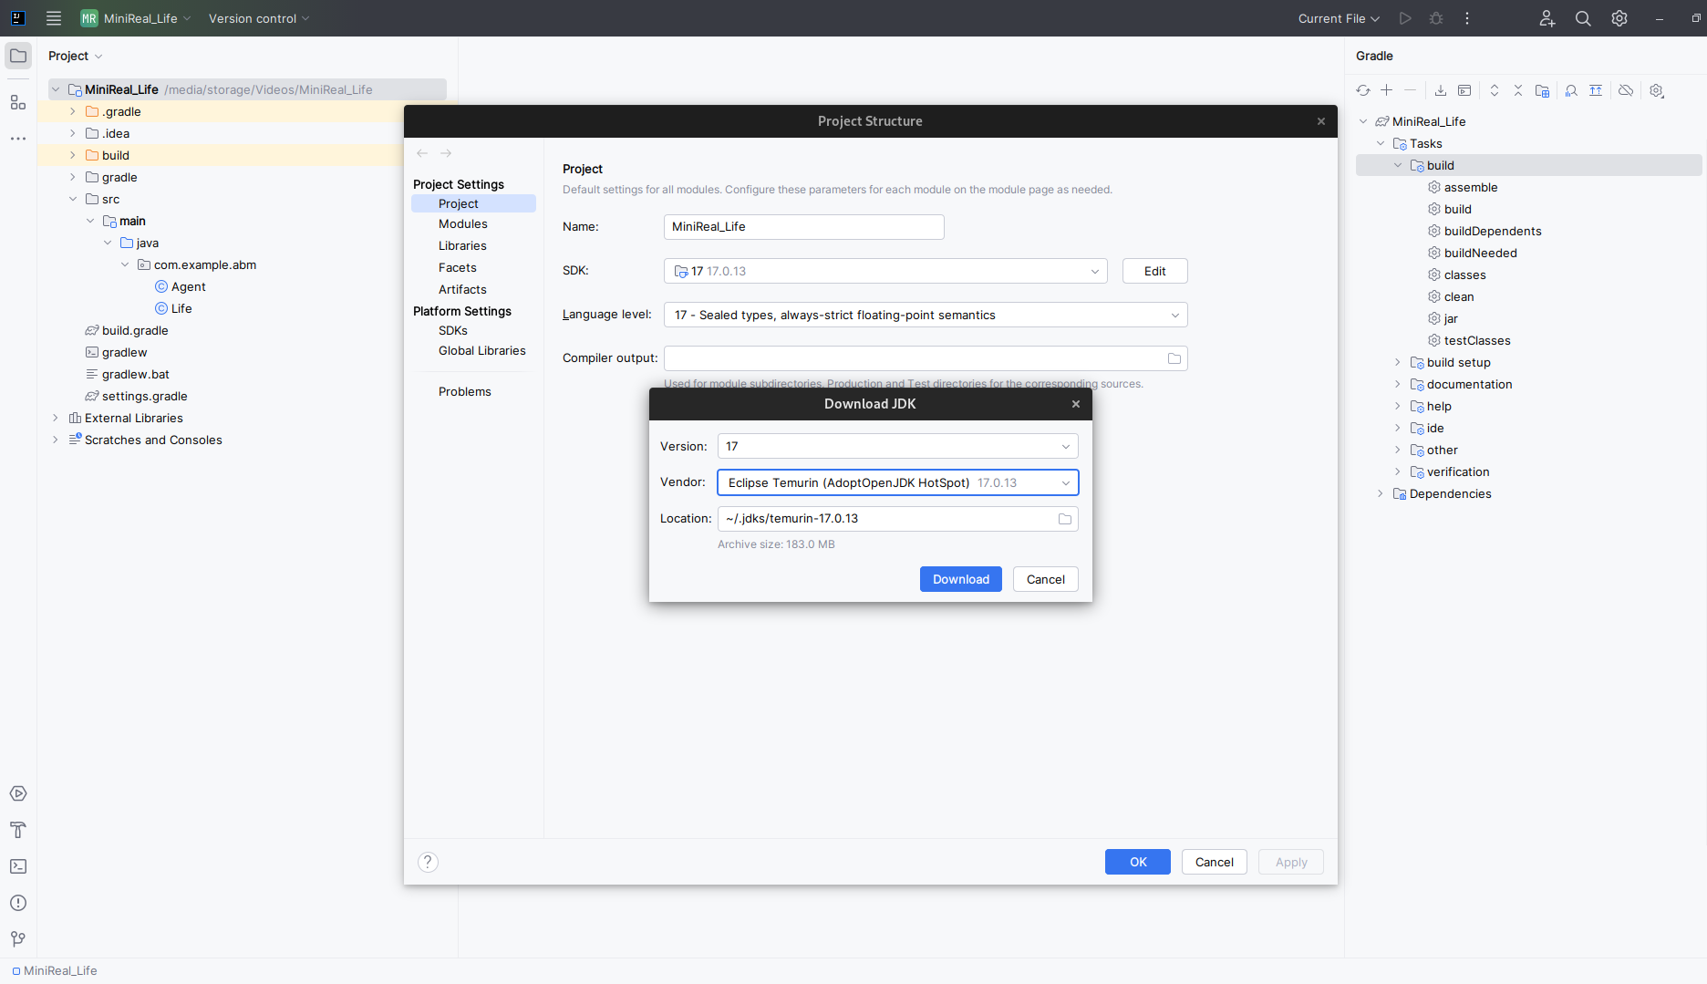Expand External Libraries in project tree
Viewport: 1707px width, 984px height.
56,418
